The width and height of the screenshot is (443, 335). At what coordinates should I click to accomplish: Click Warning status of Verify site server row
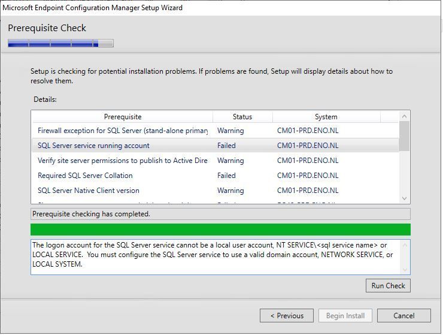(230, 161)
